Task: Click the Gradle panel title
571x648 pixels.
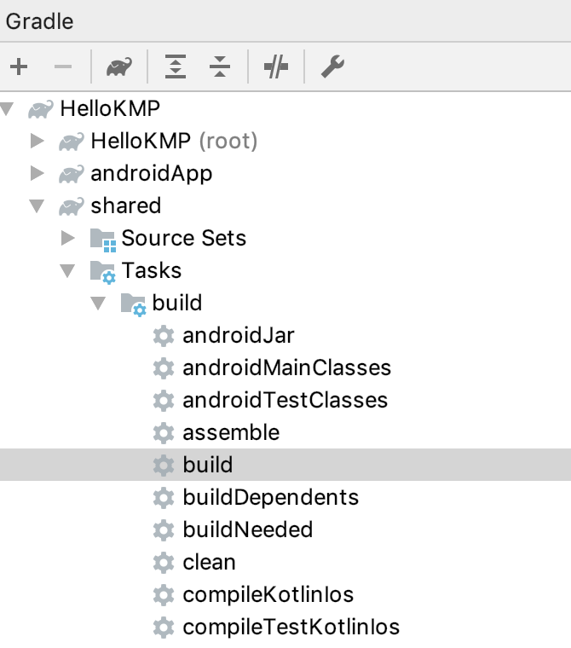Action: [x=39, y=21]
